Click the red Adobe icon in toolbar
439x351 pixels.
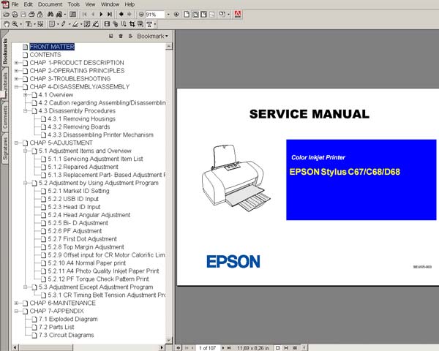(238, 14)
